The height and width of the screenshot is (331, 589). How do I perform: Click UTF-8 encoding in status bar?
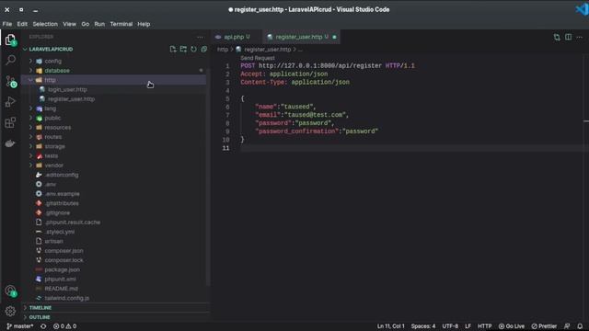click(x=450, y=326)
